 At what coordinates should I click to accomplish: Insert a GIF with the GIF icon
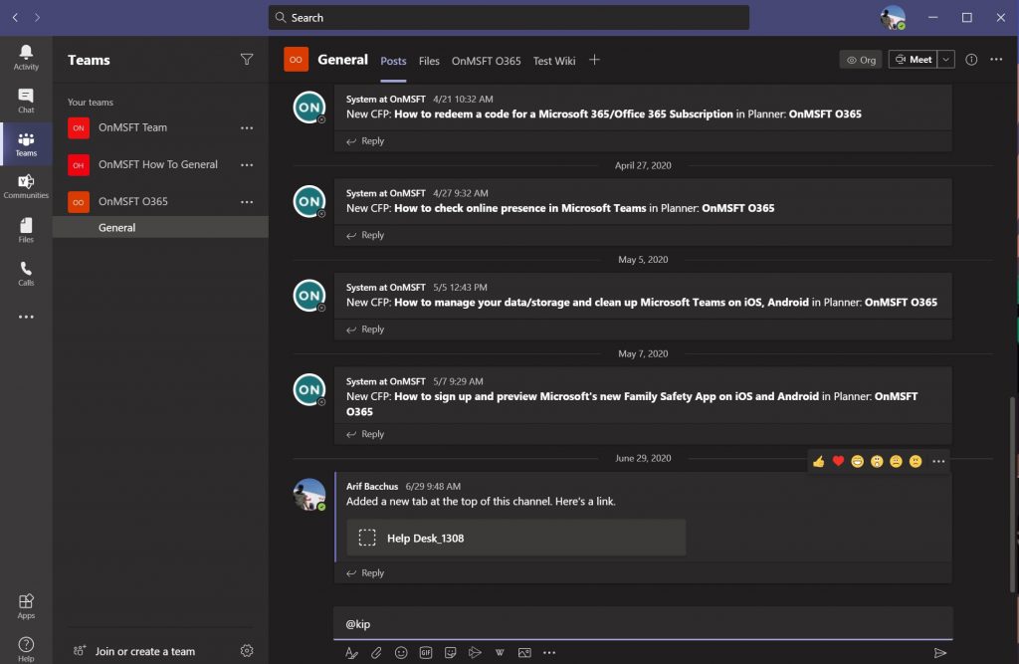click(x=426, y=652)
